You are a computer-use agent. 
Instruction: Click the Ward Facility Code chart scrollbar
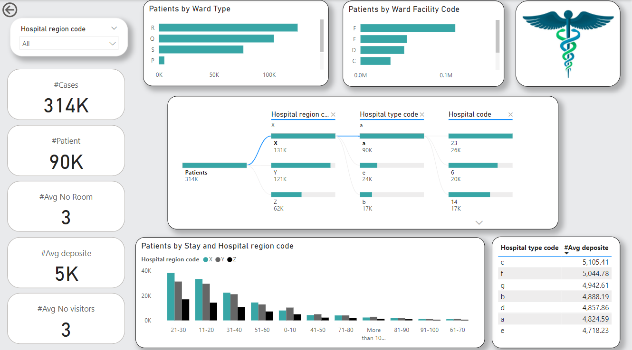(498, 37)
